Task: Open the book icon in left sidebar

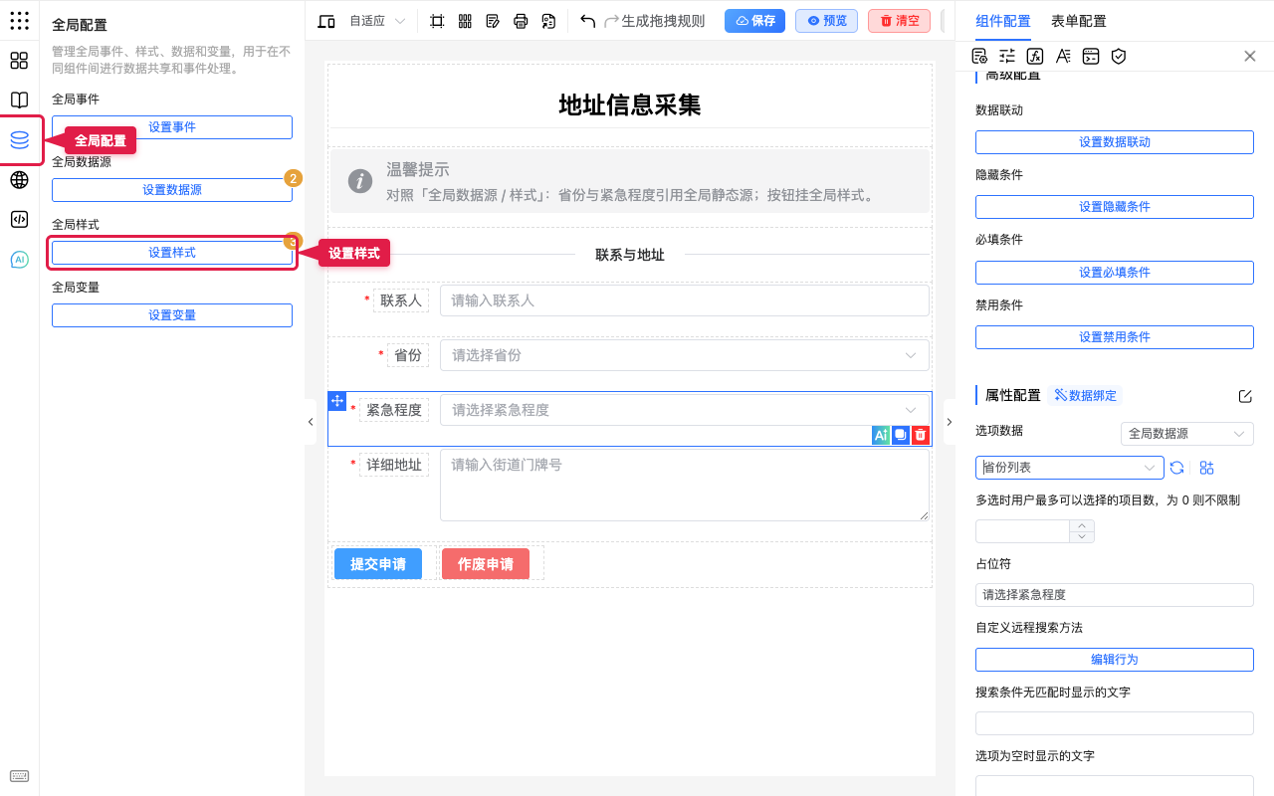Action: point(19,99)
